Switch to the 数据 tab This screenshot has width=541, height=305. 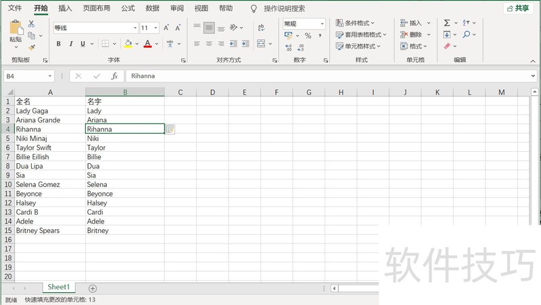pos(152,8)
